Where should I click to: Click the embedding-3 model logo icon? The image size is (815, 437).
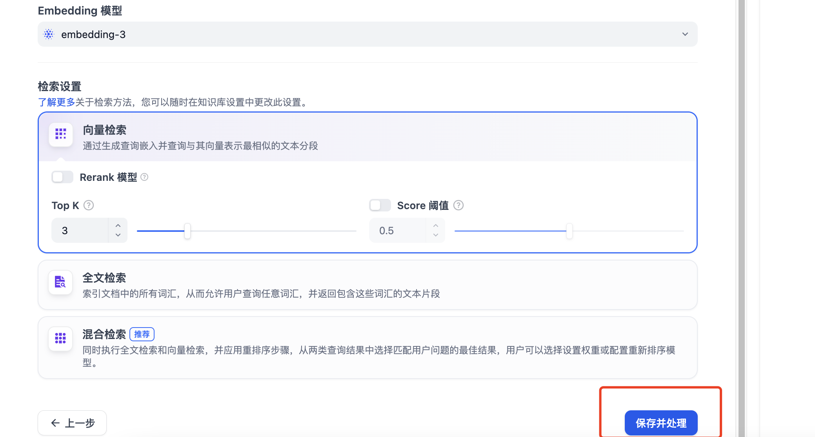coord(49,35)
